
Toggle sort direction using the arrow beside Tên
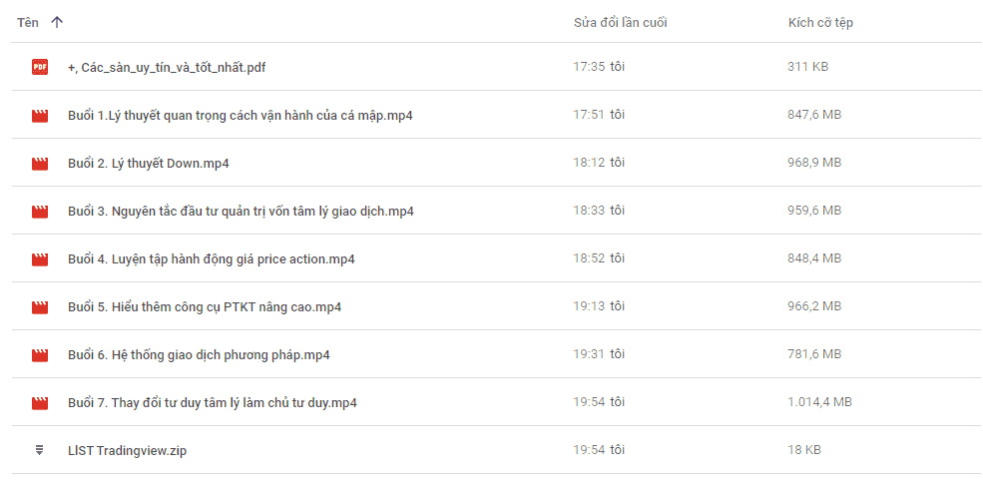pos(57,23)
